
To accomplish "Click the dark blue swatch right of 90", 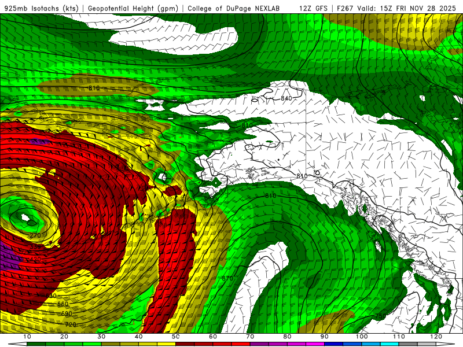I will (334, 344).
